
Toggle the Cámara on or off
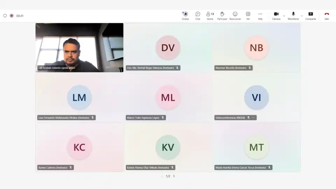click(x=276, y=16)
